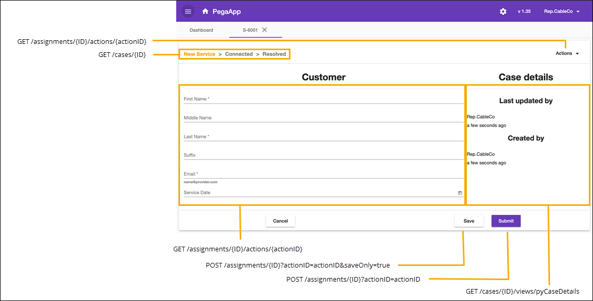This screenshot has height=301, width=593.
Task: Open settings via the gear icon
Action: pos(503,11)
